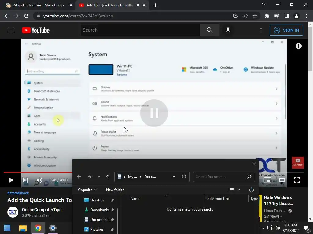313x234 pixels.
Task: Open the tab search dropdown arrow
Action: click(264, 4)
